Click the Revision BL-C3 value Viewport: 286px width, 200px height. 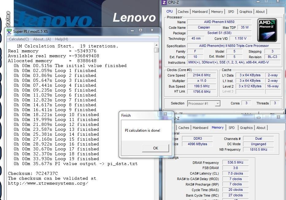click(x=272, y=57)
